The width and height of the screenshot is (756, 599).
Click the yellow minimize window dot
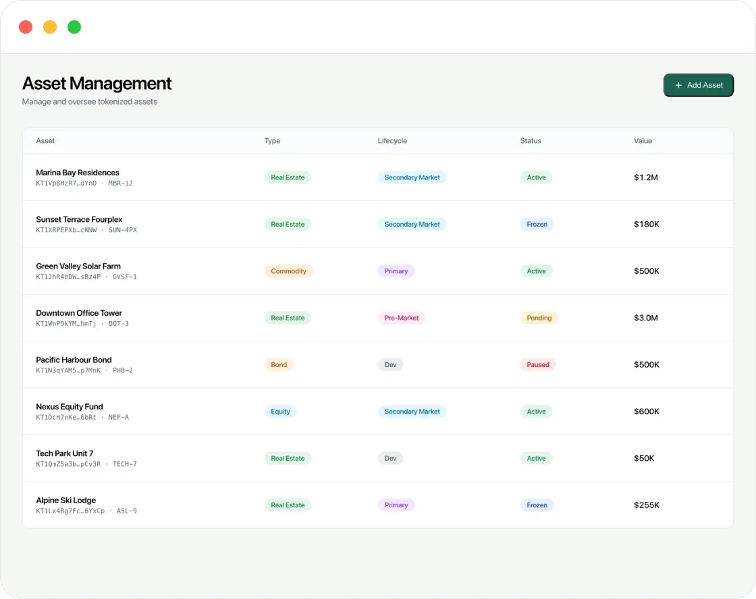pyautogui.click(x=50, y=27)
